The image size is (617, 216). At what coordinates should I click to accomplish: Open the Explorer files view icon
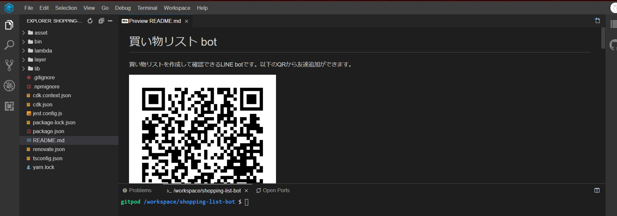coord(9,25)
